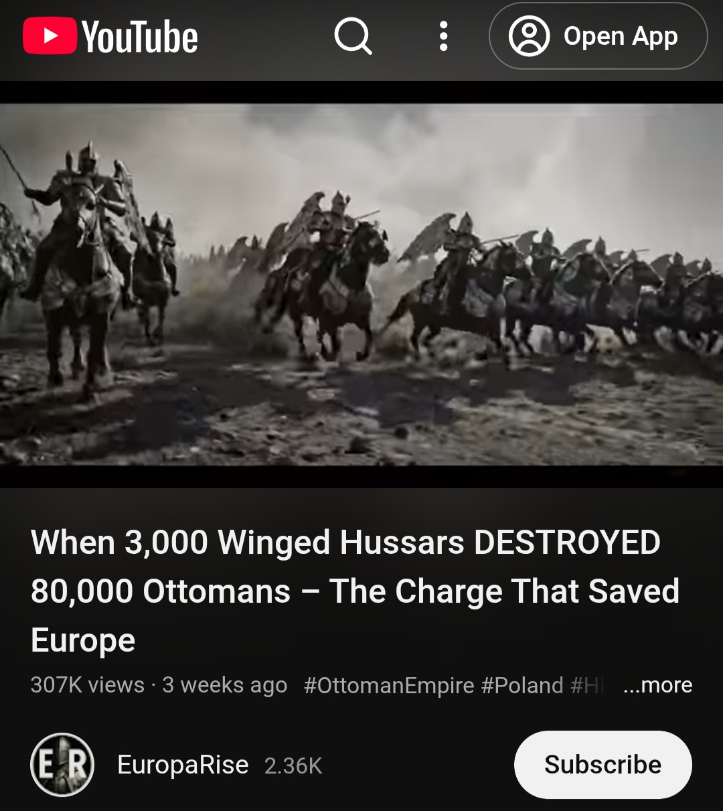Tap the Open App label
The image size is (723, 811).
coord(621,36)
